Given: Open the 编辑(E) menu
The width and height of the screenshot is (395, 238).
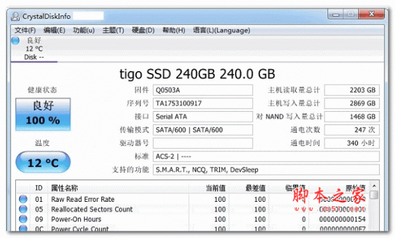Looking at the screenshot, I should (55, 30).
